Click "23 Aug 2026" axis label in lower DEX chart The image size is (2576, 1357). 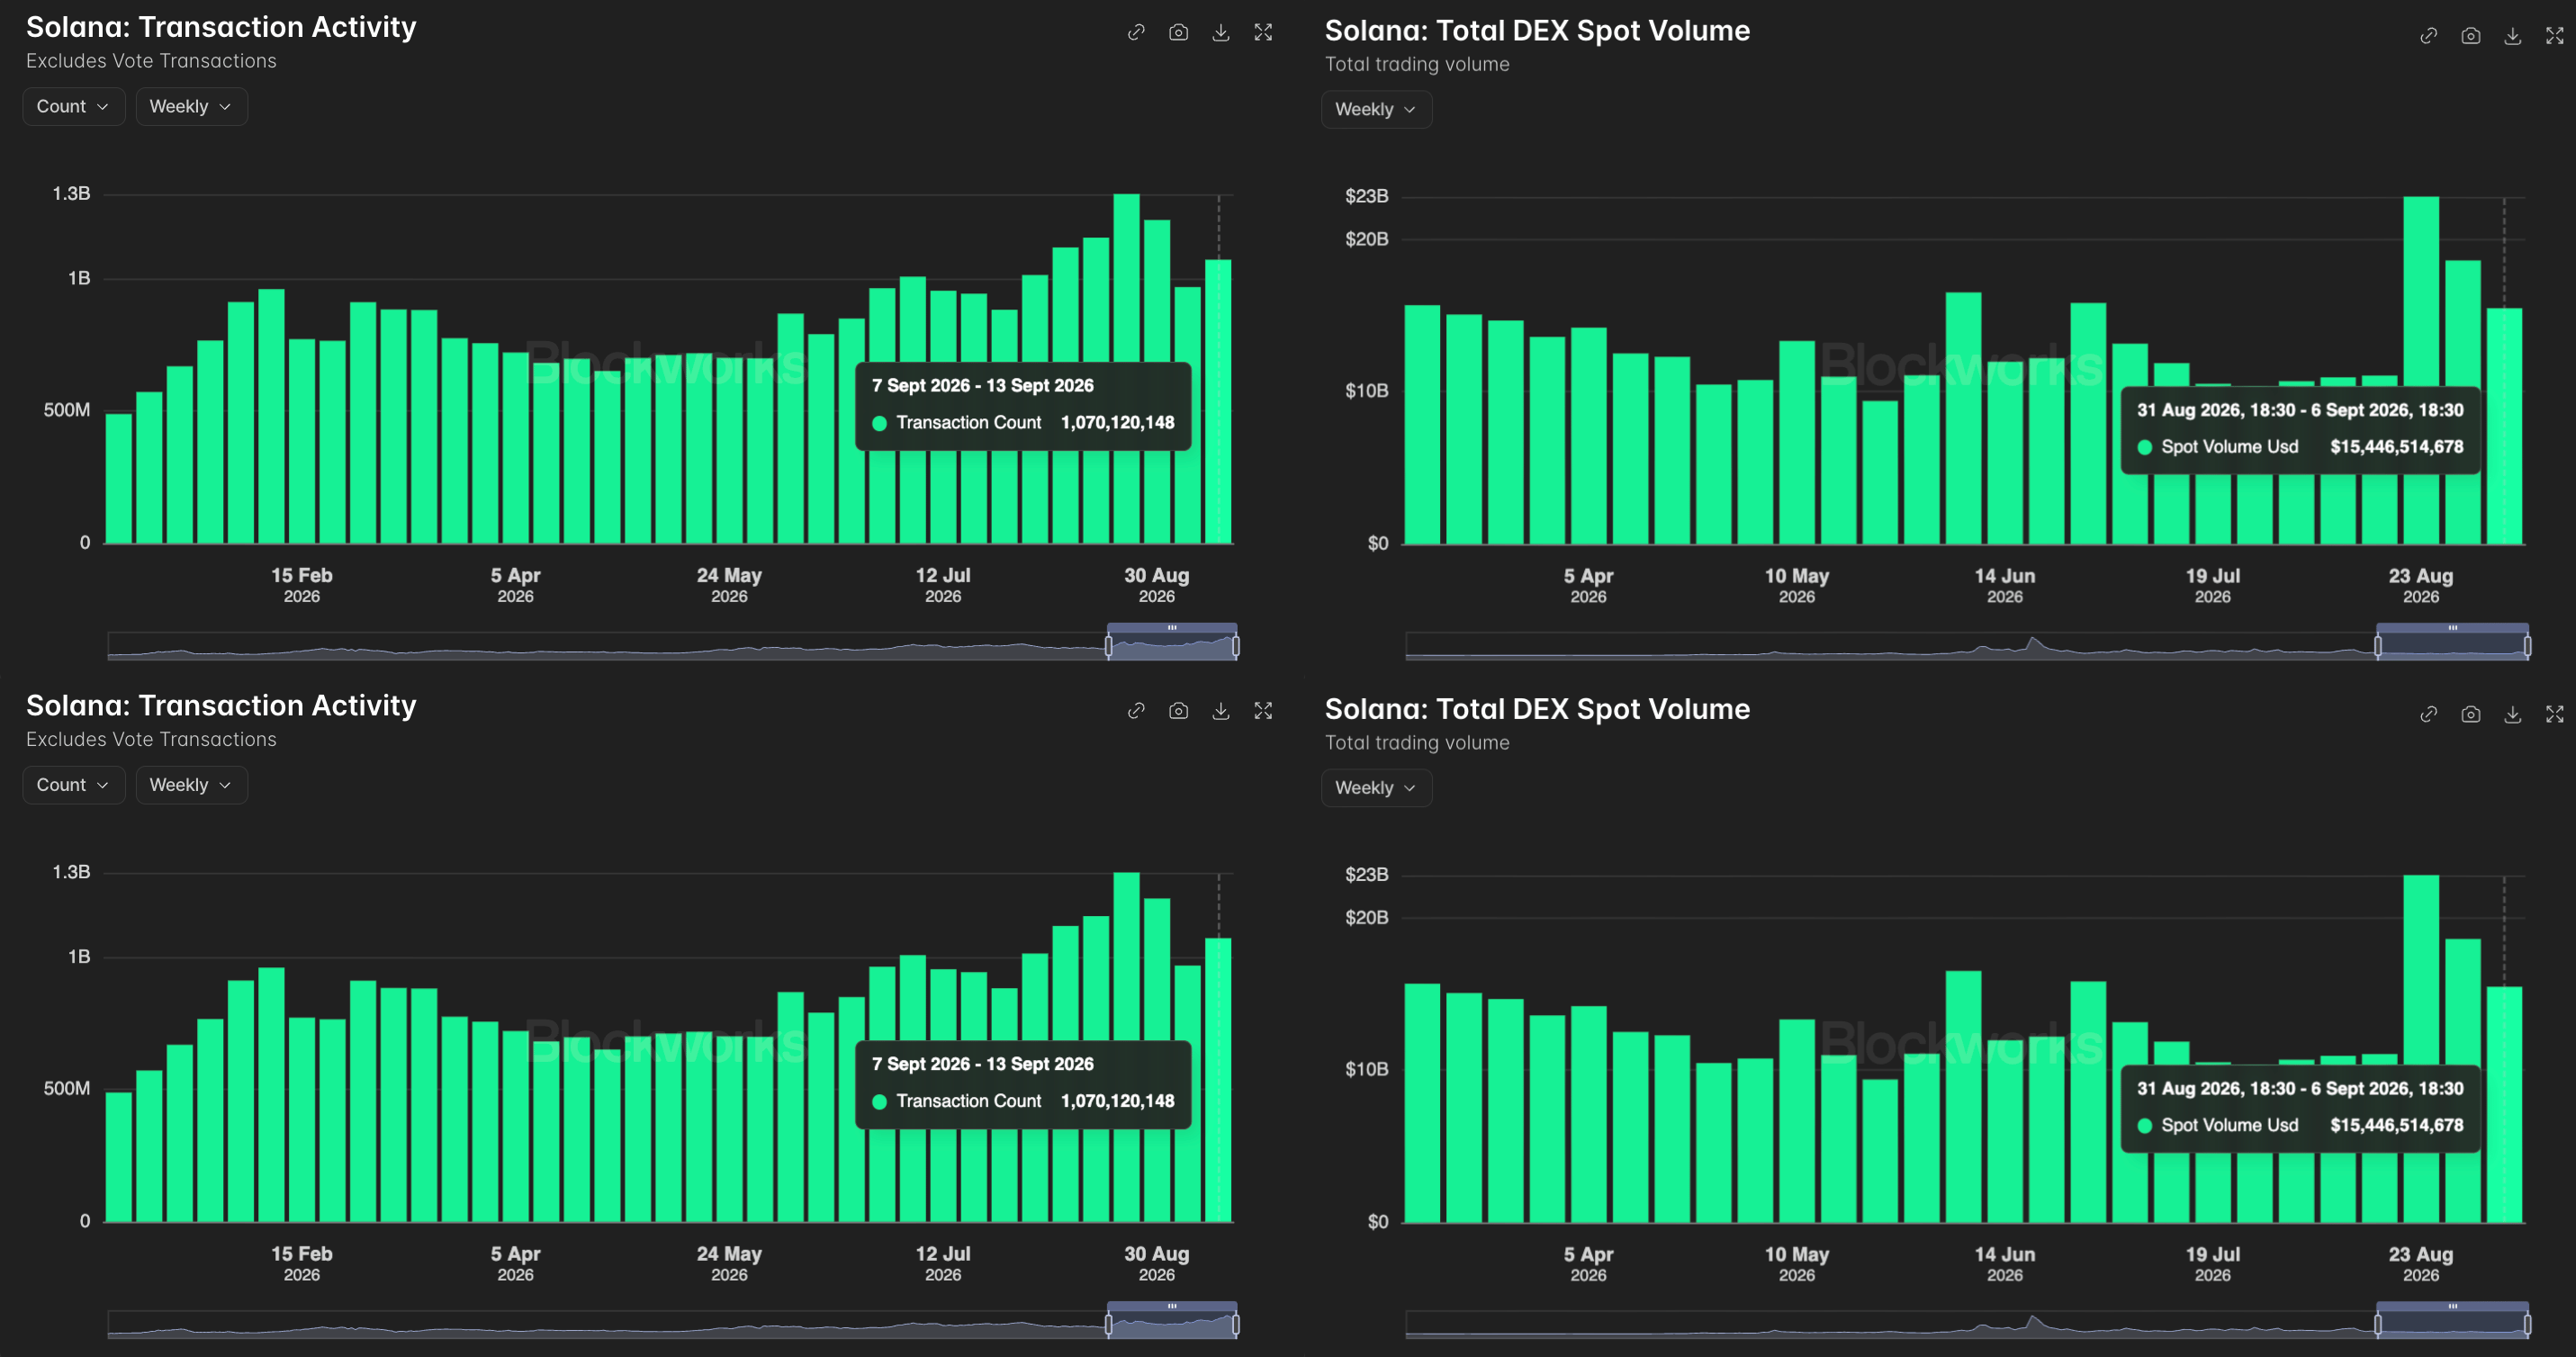tap(2421, 1264)
